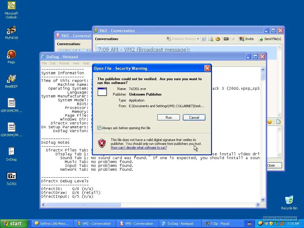Select the DxDiag text file on desktop

tap(11, 154)
